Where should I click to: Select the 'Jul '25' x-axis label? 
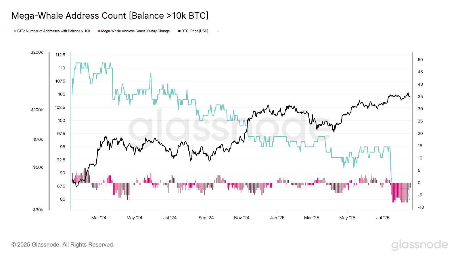coord(383,218)
